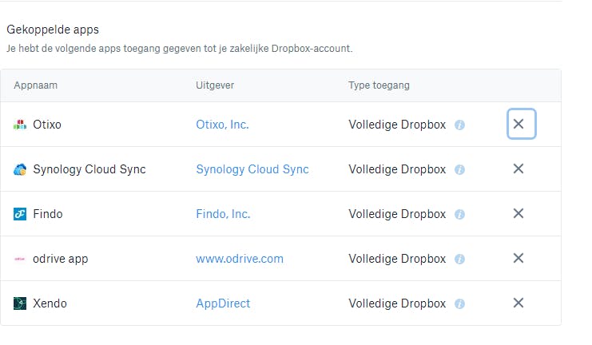
Task: Visit the www.odrive.com publisher link
Action: pos(240,259)
